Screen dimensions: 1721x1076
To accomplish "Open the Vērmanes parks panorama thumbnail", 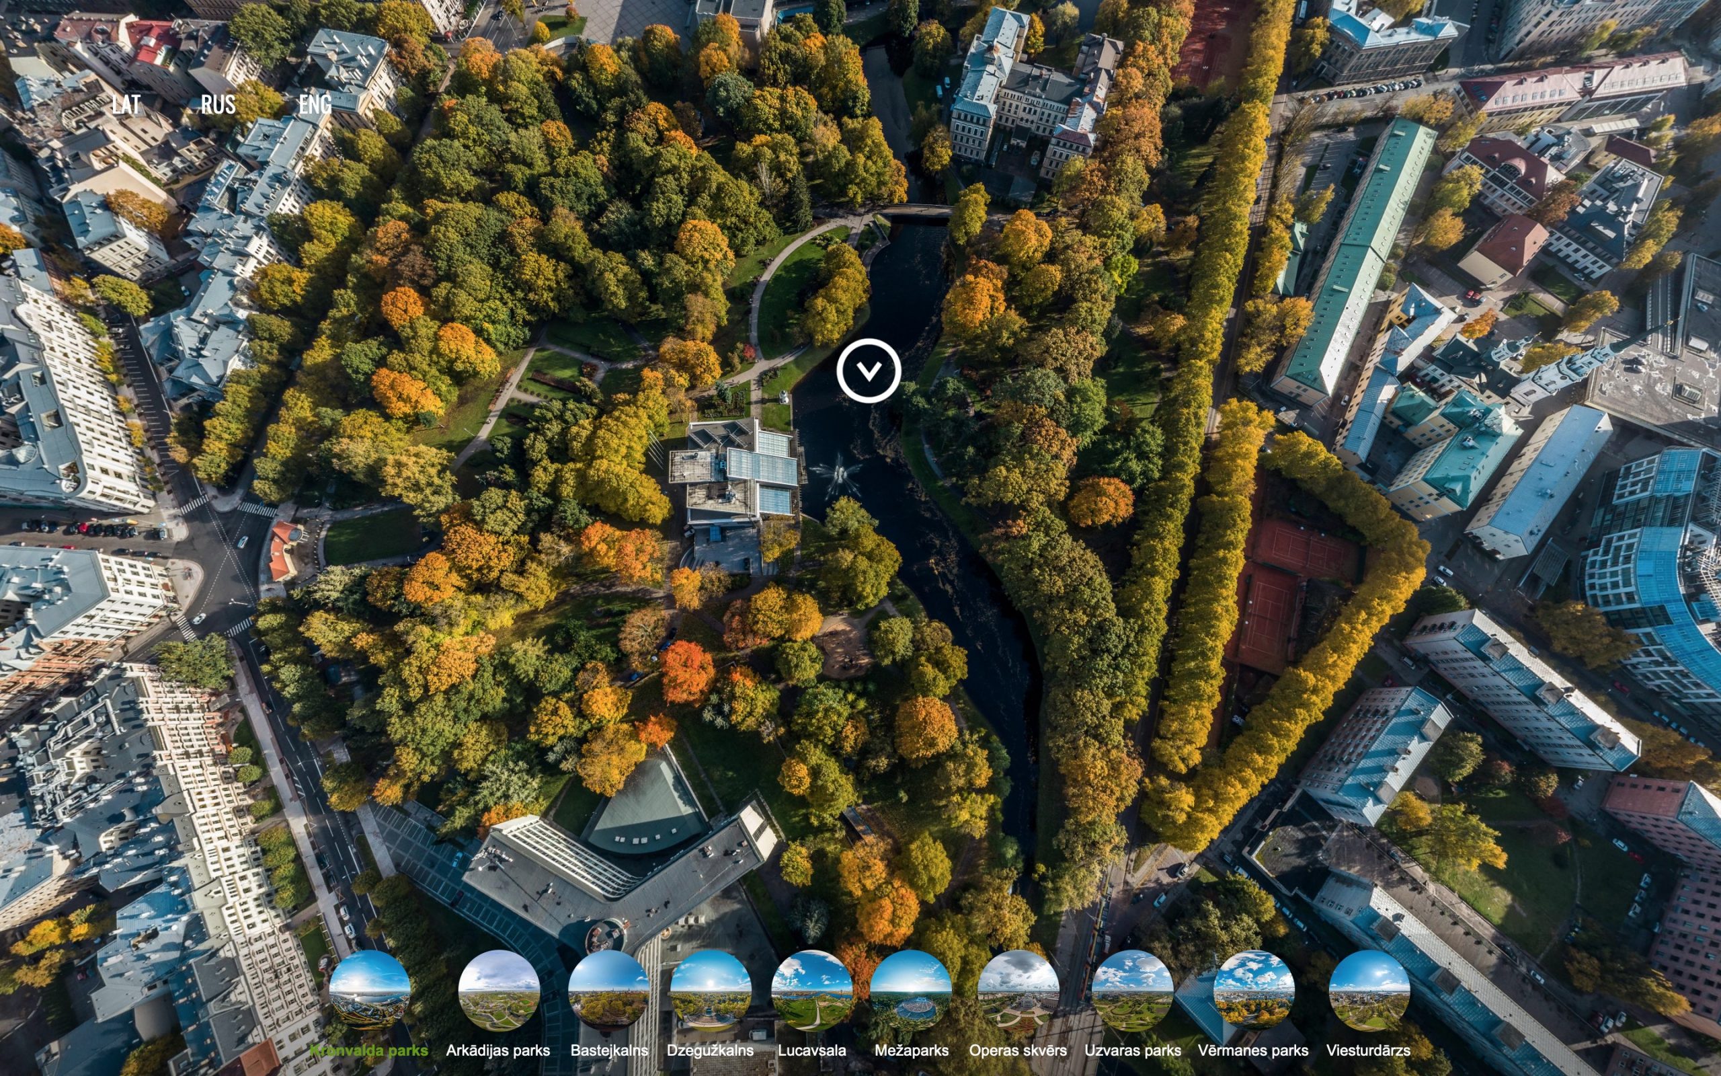I will point(1254,990).
